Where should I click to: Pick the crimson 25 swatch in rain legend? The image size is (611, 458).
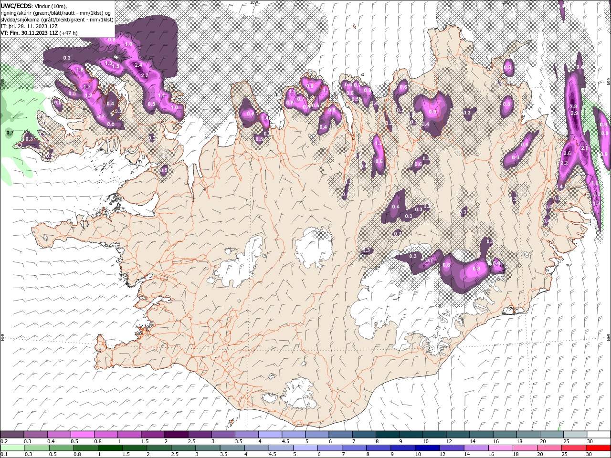click(573, 448)
